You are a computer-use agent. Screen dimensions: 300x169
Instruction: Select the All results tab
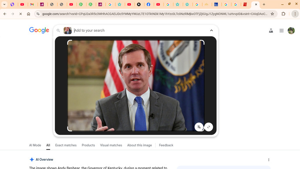click(48, 145)
